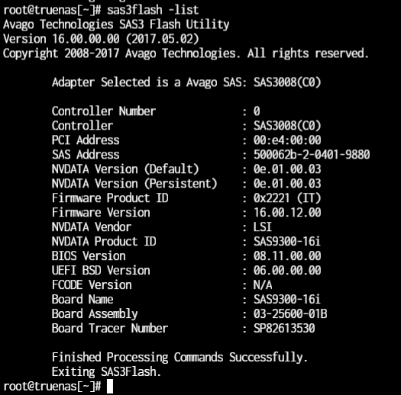Click the PCI Address value 00:e4:00:00
The height and width of the screenshot is (395, 401).
point(287,140)
